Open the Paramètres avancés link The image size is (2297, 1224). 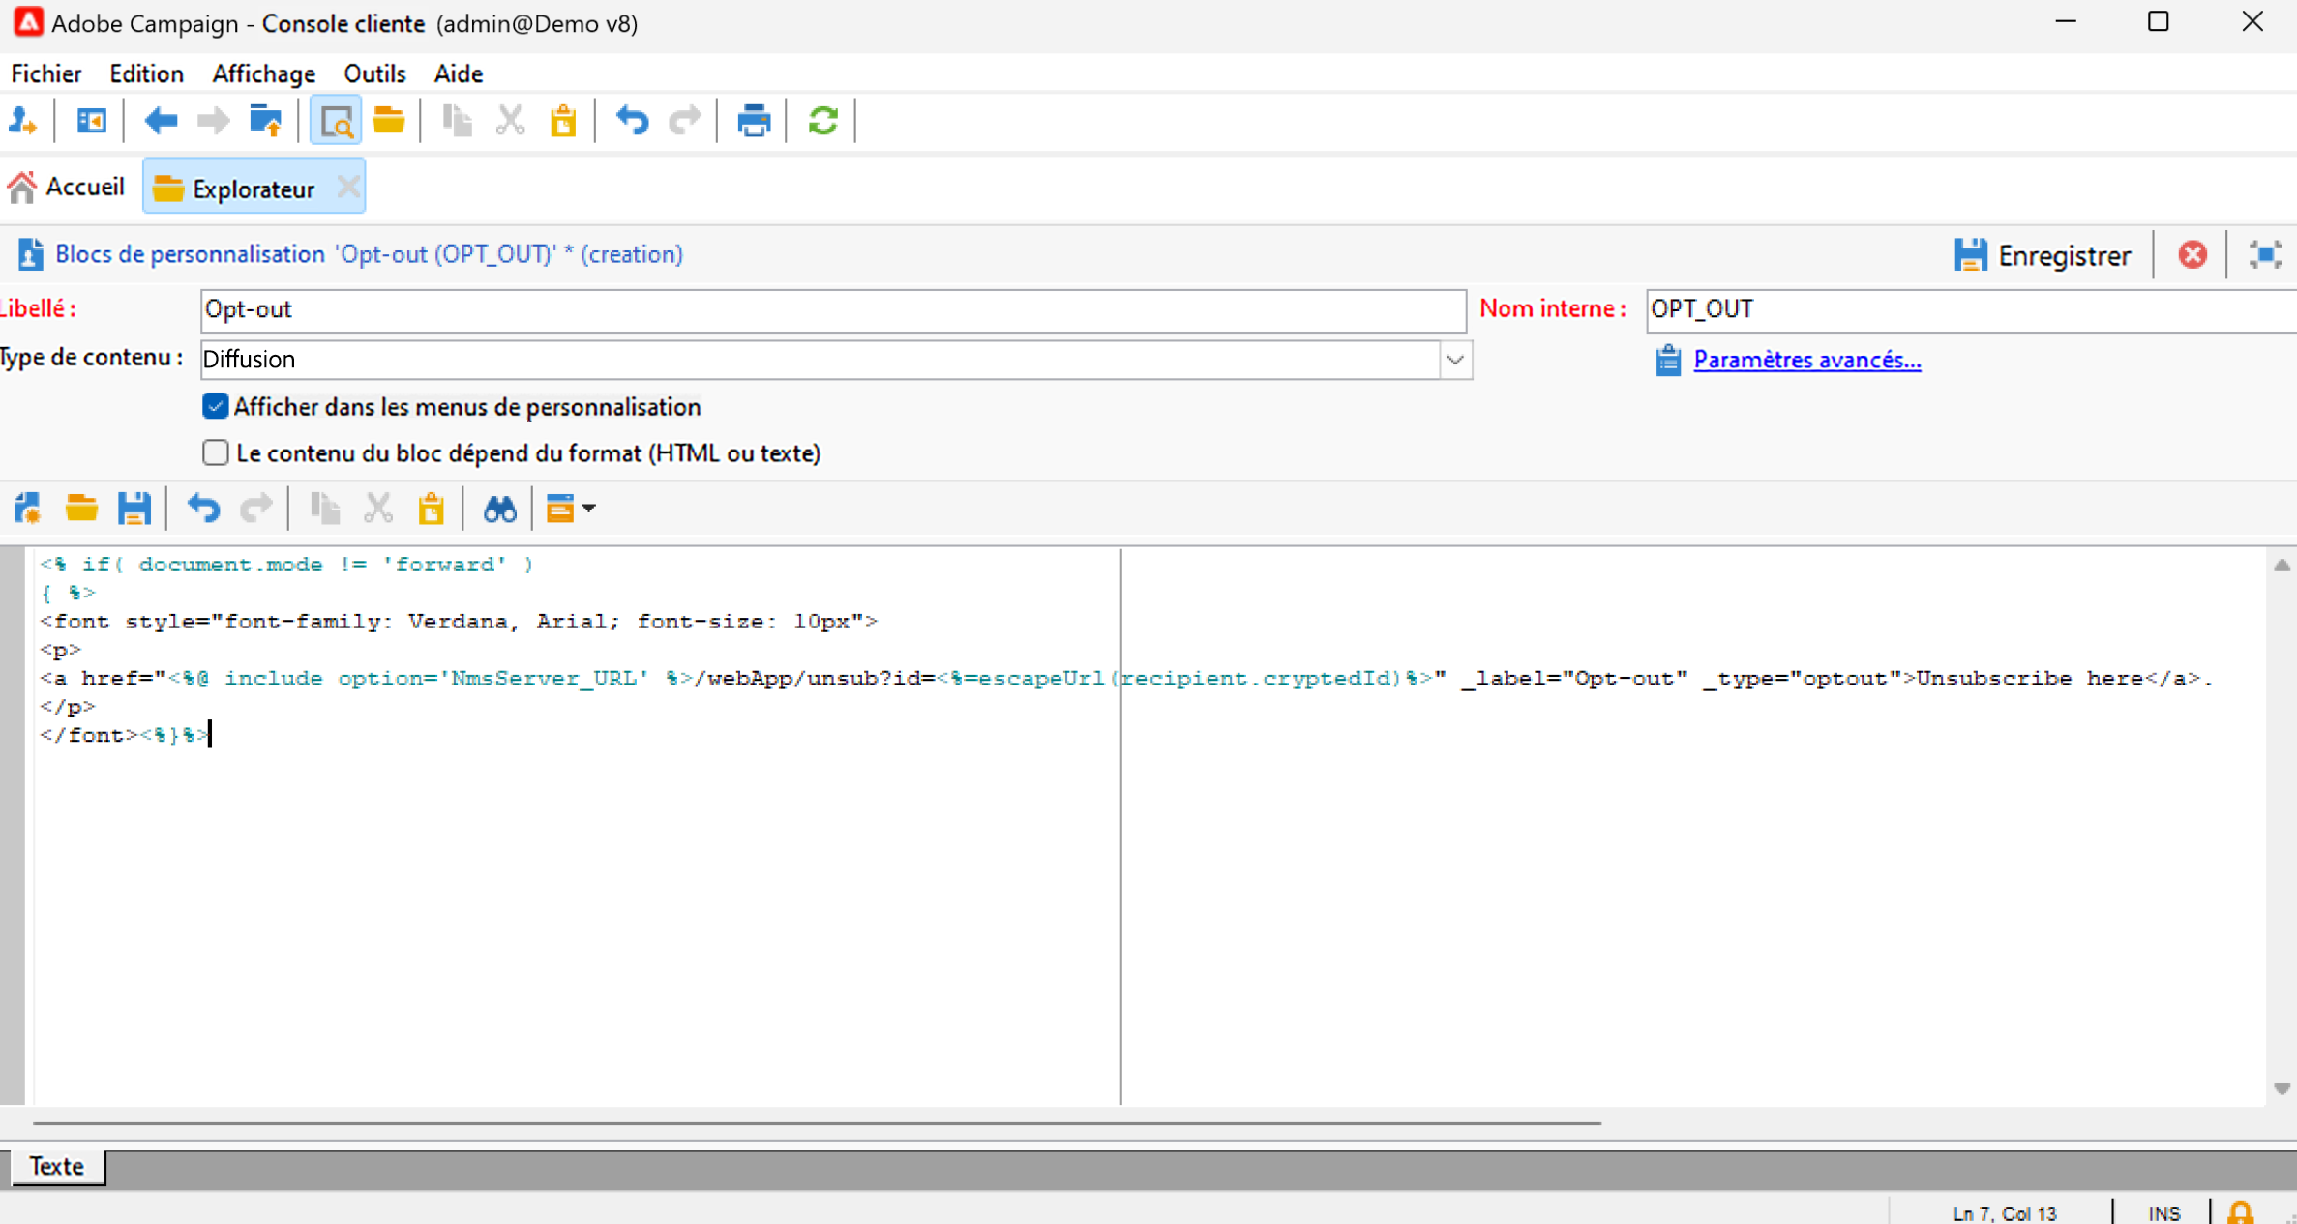[1805, 360]
